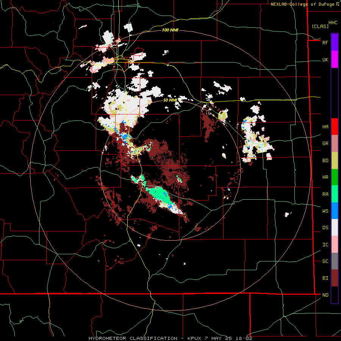Click the WS legend label
The width and height of the screenshot is (341, 341).
coord(325,211)
